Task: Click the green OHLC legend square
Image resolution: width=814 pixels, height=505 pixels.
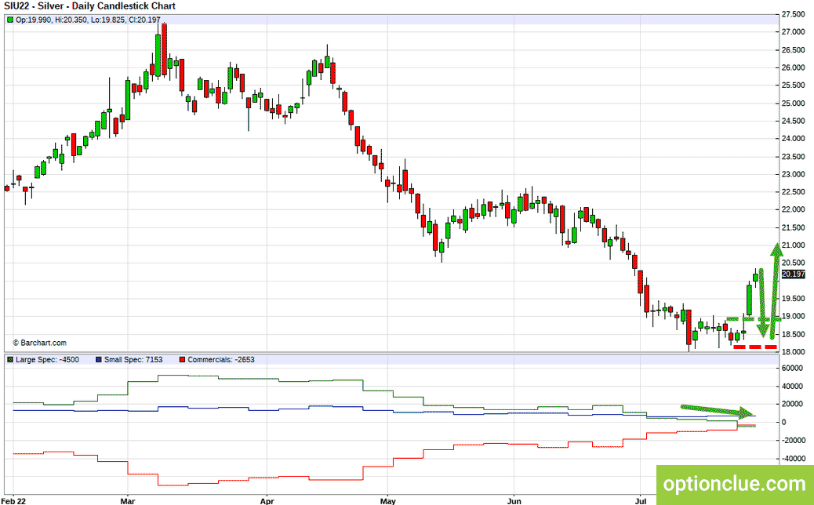Action: pyautogui.click(x=10, y=20)
